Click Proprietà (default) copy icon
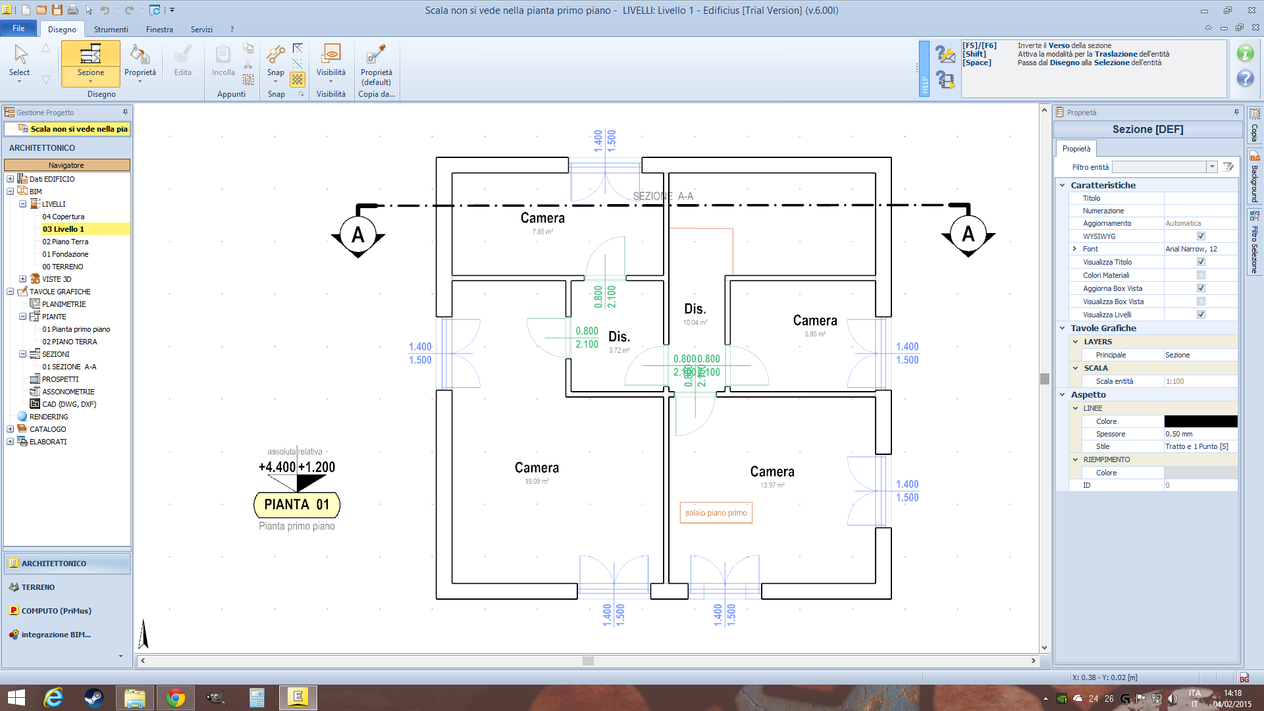 376,54
